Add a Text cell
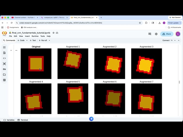183x137 pixels. click(33, 41)
